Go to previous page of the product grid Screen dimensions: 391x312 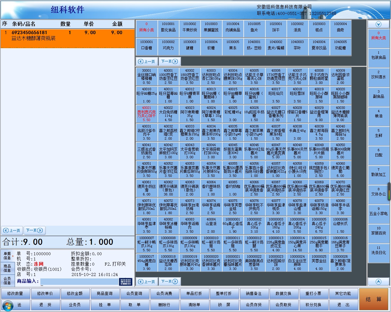(x=146, y=282)
